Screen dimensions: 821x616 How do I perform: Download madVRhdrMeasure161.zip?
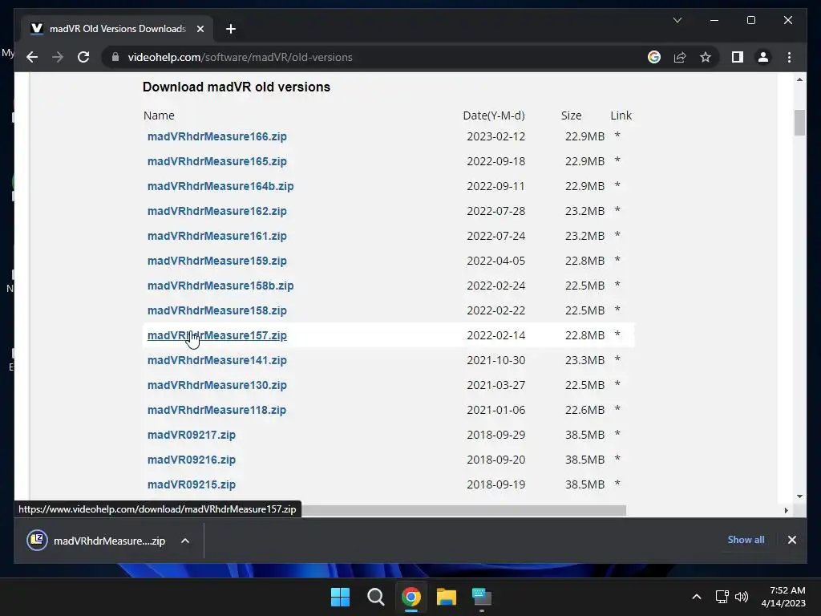pyautogui.click(x=216, y=237)
